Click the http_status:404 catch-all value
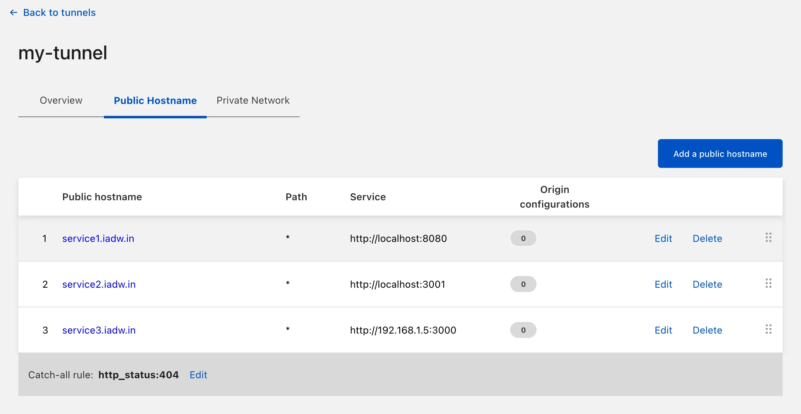Image resolution: width=801 pixels, height=414 pixels. (138, 375)
